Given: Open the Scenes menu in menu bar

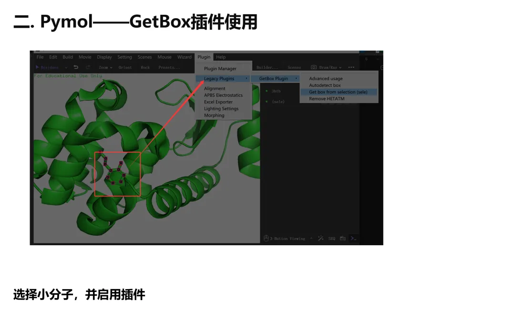Looking at the screenshot, I should pos(144,57).
